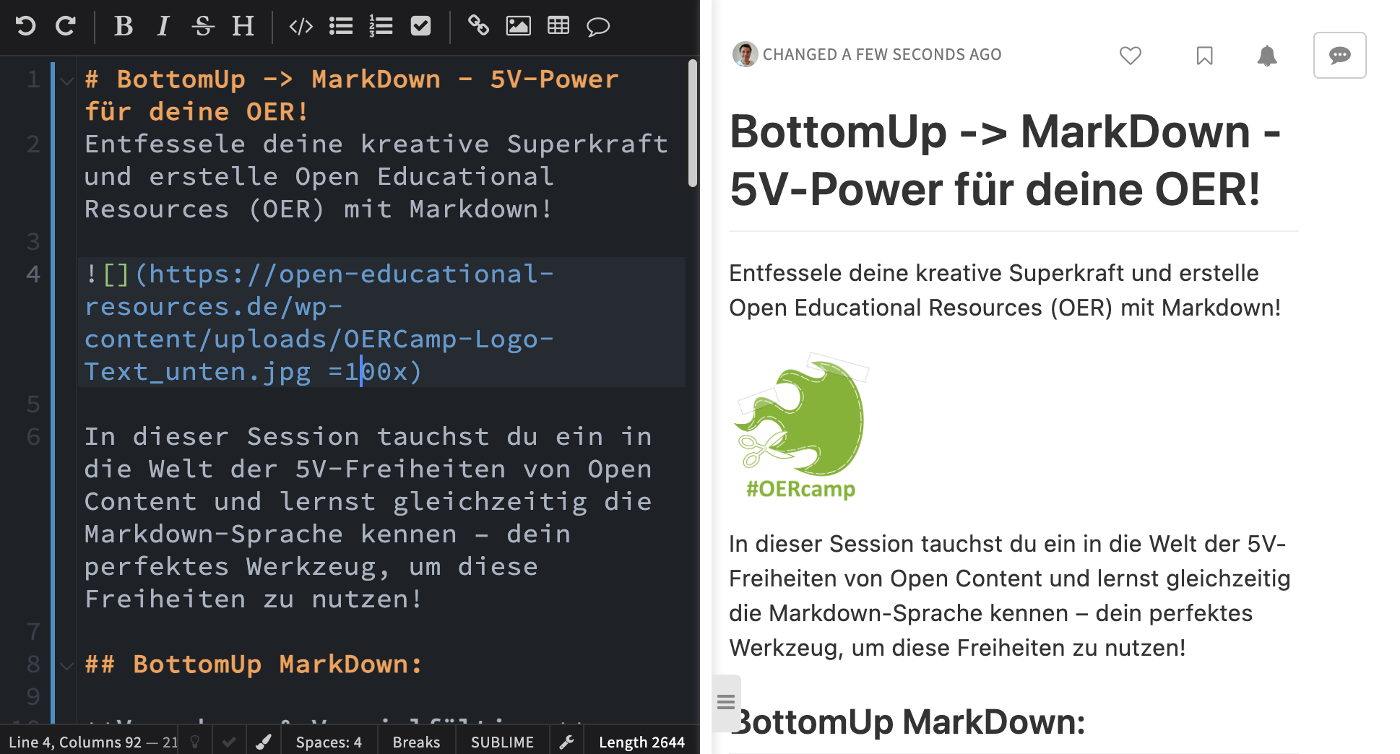Insert an image
Viewport: 1400px width, 754px height.
pyautogui.click(x=518, y=27)
